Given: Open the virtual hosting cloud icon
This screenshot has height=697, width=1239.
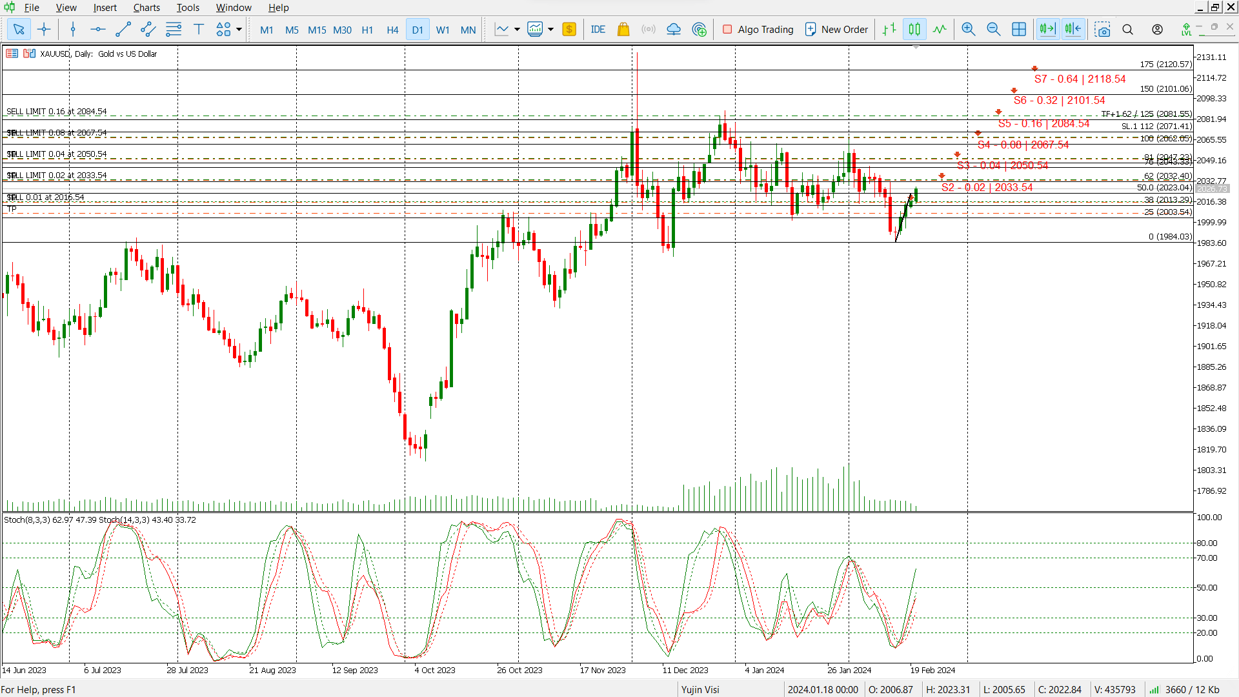Looking at the screenshot, I should 674,29.
